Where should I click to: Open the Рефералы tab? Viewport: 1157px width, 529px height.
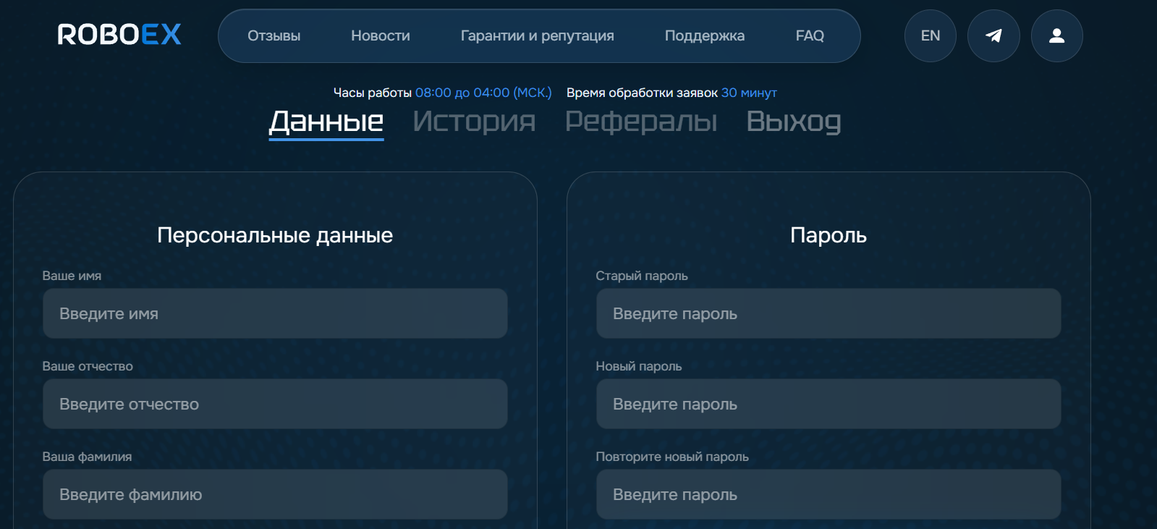click(641, 122)
